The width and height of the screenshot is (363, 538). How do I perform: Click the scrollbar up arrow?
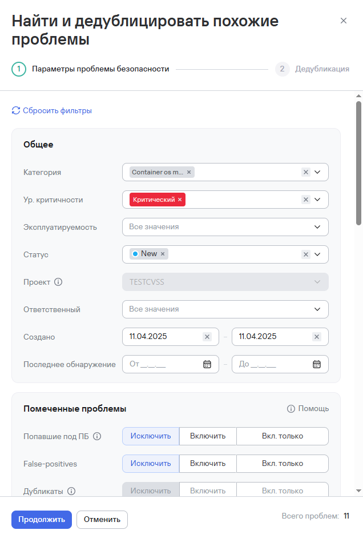click(x=358, y=96)
